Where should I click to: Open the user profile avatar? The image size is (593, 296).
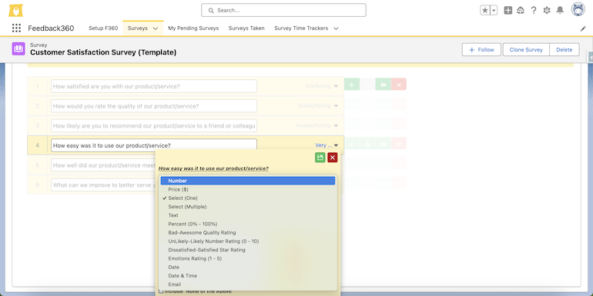tap(578, 10)
